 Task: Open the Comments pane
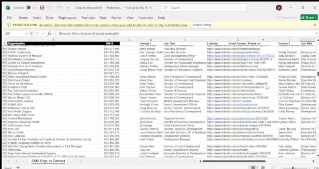287,17
